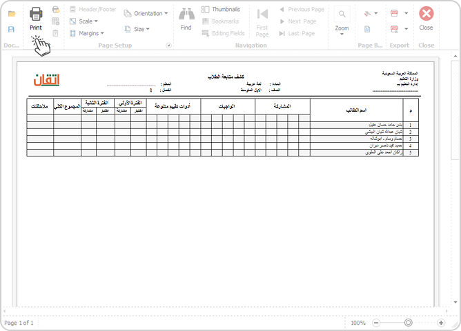This screenshot has width=461, height=331.
Task: Click the Zoom magnifier icon
Action: pyautogui.click(x=342, y=14)
